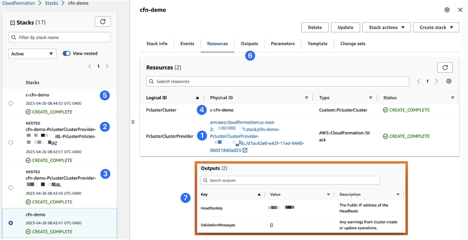
Task: Refresh the Resources table
Action: click(445, 68)
